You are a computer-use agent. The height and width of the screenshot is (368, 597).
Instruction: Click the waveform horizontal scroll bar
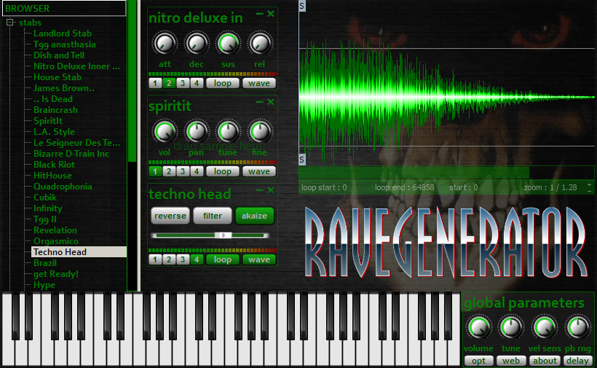pyautogui.click(x=414, y=173)
